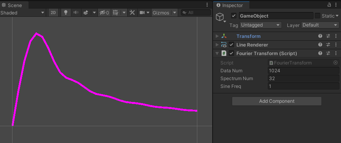The image size is (341, 143).
Task: Click the Fourier Transform (Script) title
Action: pyautogui.click(x=267, y=53)
